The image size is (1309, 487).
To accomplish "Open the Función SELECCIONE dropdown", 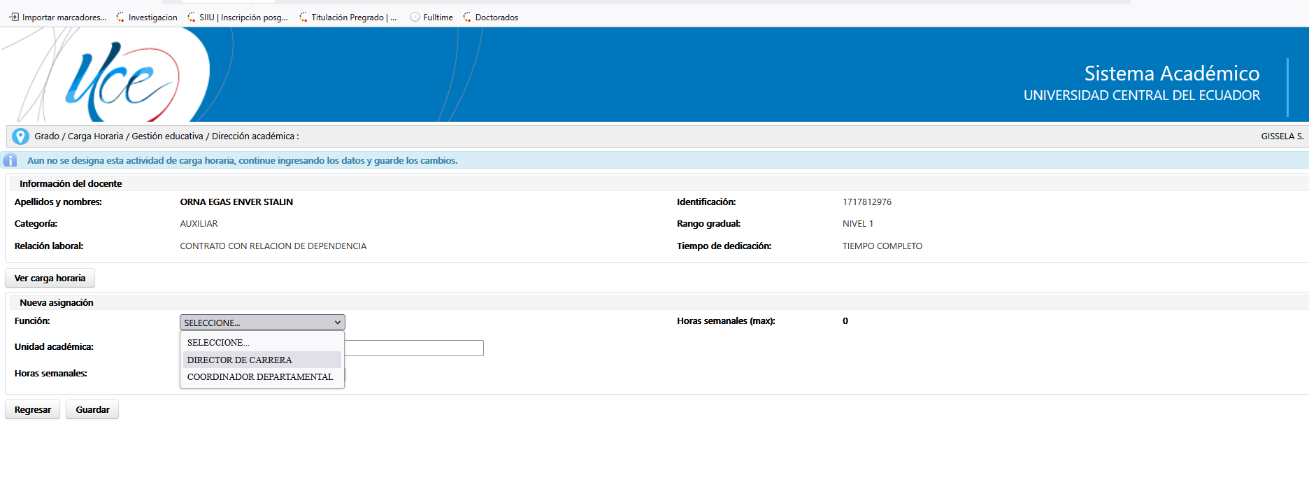I will coord(262,323).
